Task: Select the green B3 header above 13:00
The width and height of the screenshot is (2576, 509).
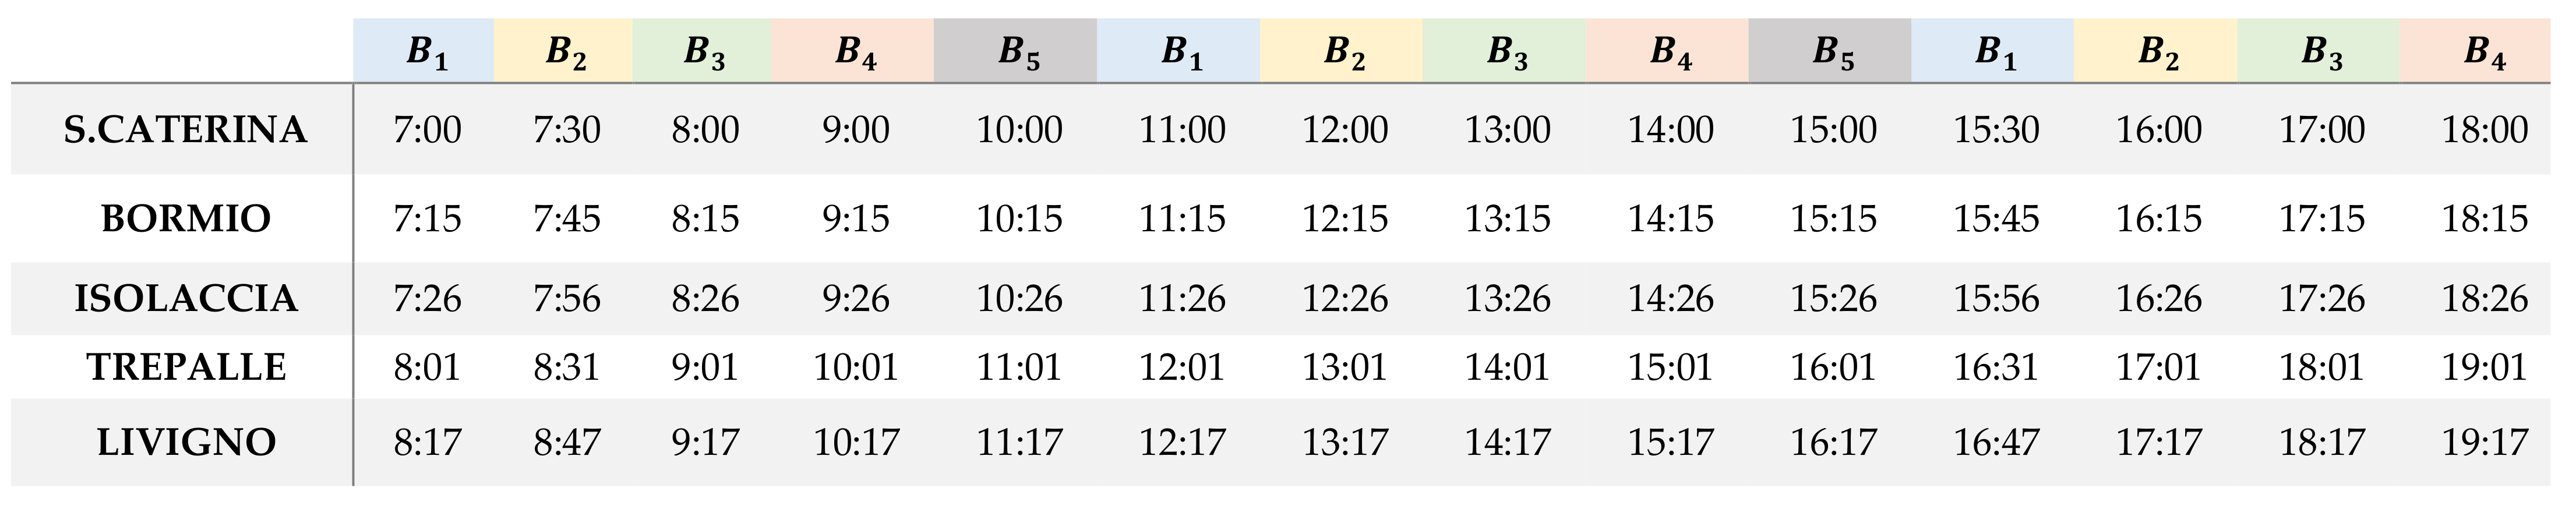Action: (x=1507, y=51)
